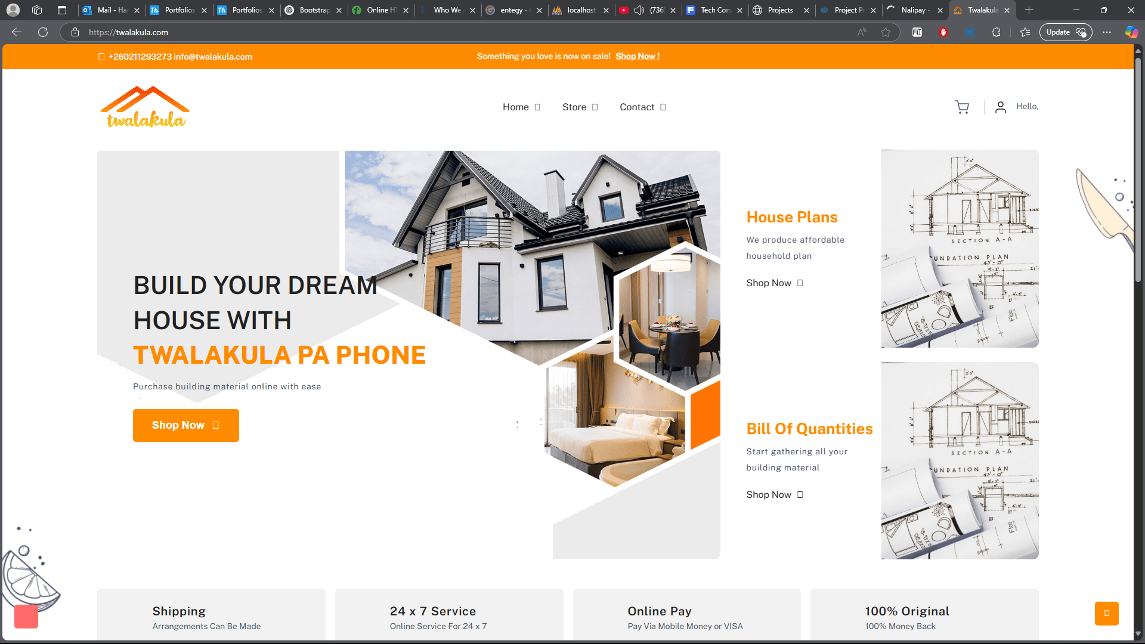
Task: Open the Favorites list icon
Action: (1025, 32)
